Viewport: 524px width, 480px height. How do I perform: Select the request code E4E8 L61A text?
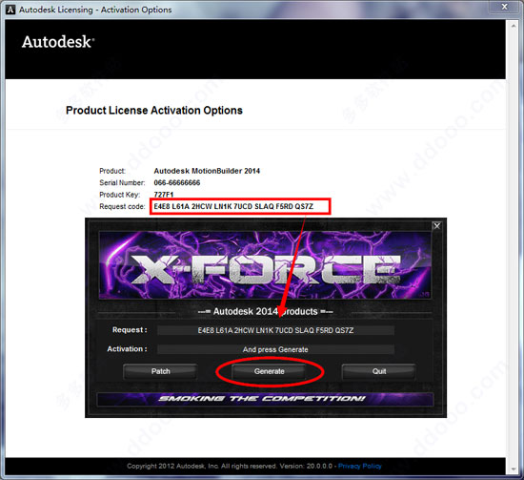point(233,206)
